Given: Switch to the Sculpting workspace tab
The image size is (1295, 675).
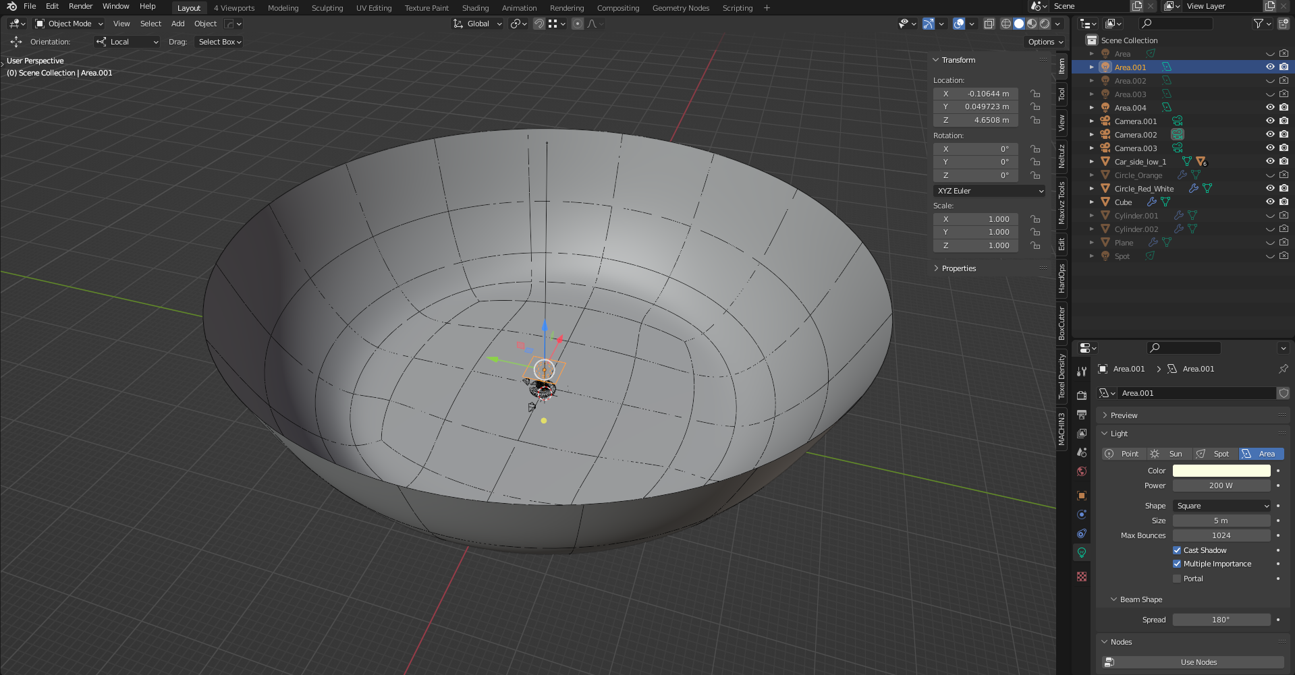Looking at the screenshot, I should coord(327,8).
